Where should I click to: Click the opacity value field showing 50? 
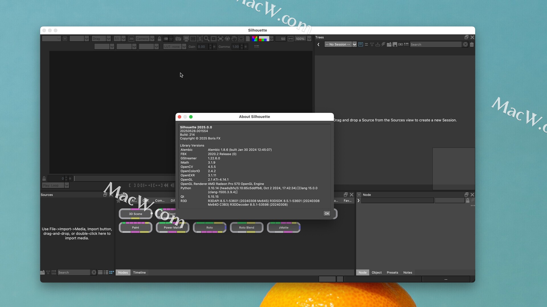281,39
